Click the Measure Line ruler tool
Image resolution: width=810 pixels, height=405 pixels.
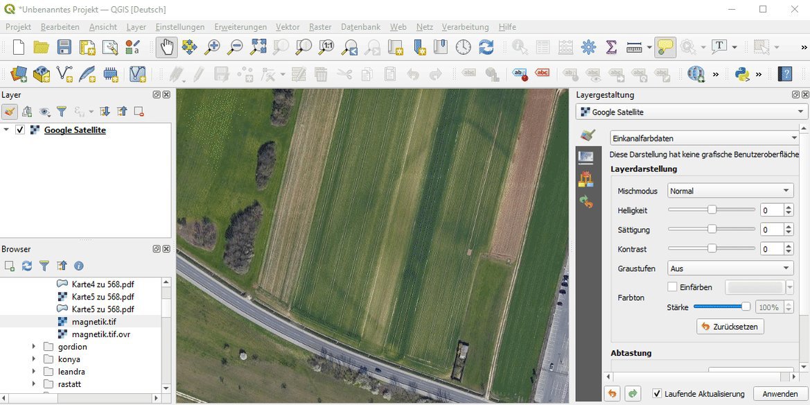(x=634, y=47)
